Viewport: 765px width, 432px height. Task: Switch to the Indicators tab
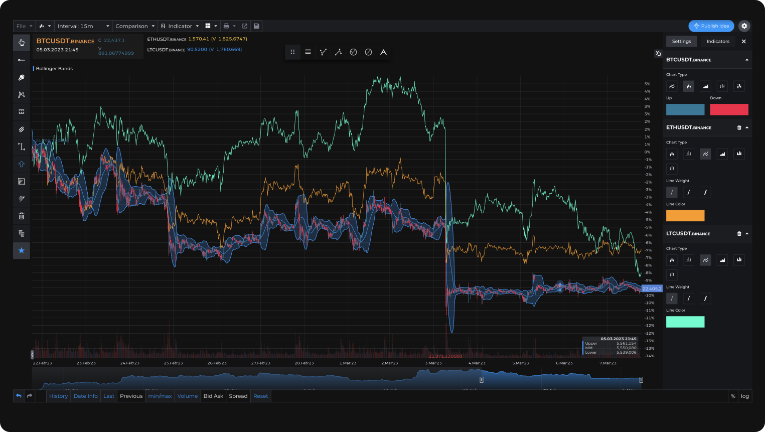(718, 42)
